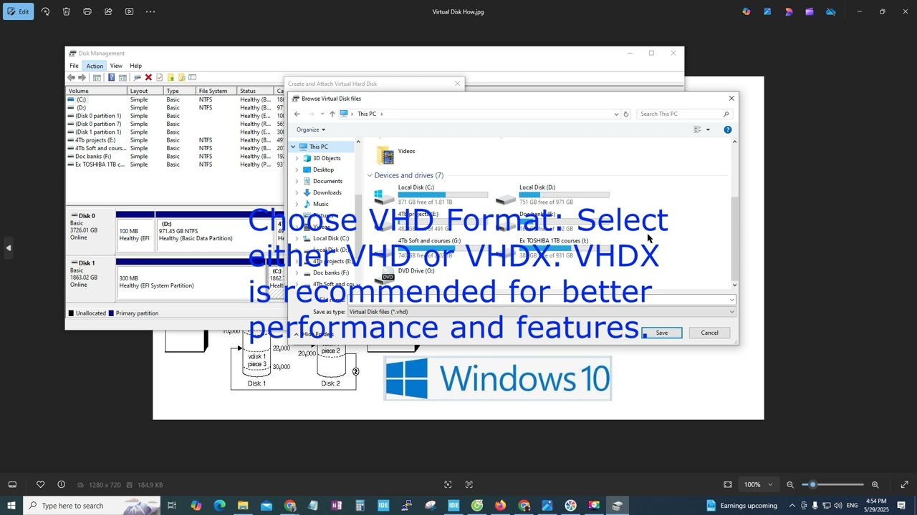Screen dimensions: 917x515
Task: Click the Search This PC field
Action: click(x=685, y=114)
